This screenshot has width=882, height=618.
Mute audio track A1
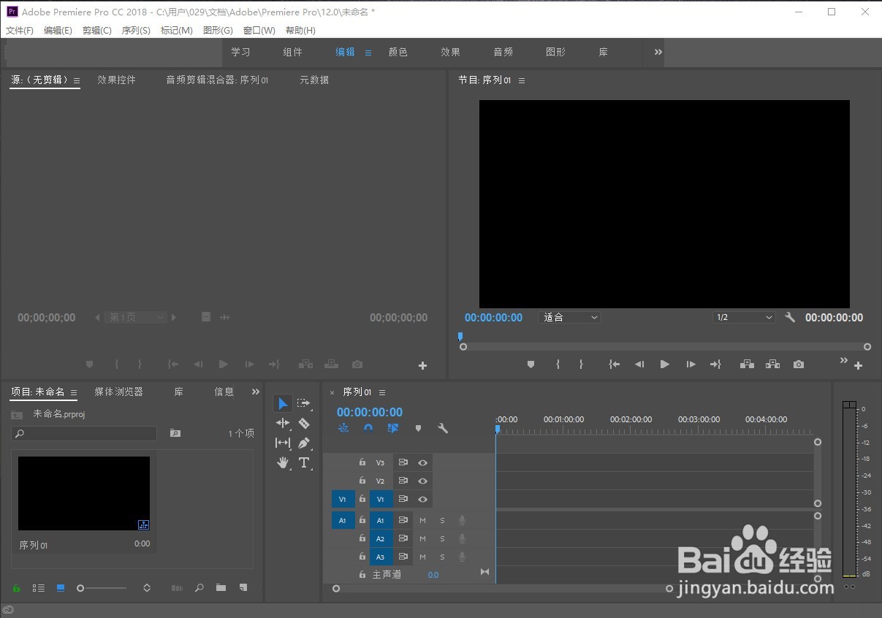point(422,520)
